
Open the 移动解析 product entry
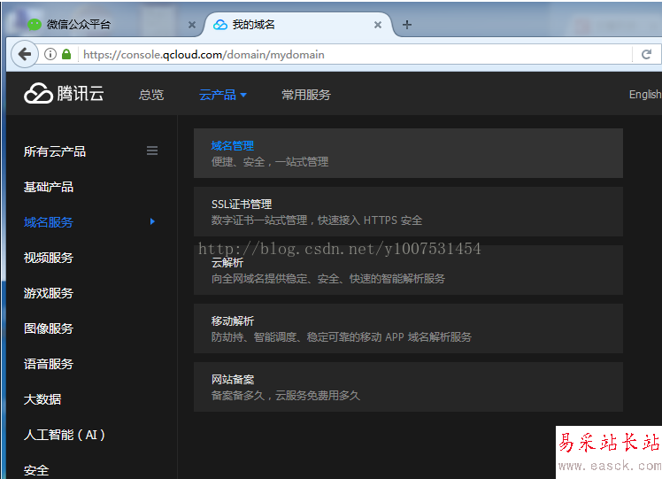pos(408,328)
